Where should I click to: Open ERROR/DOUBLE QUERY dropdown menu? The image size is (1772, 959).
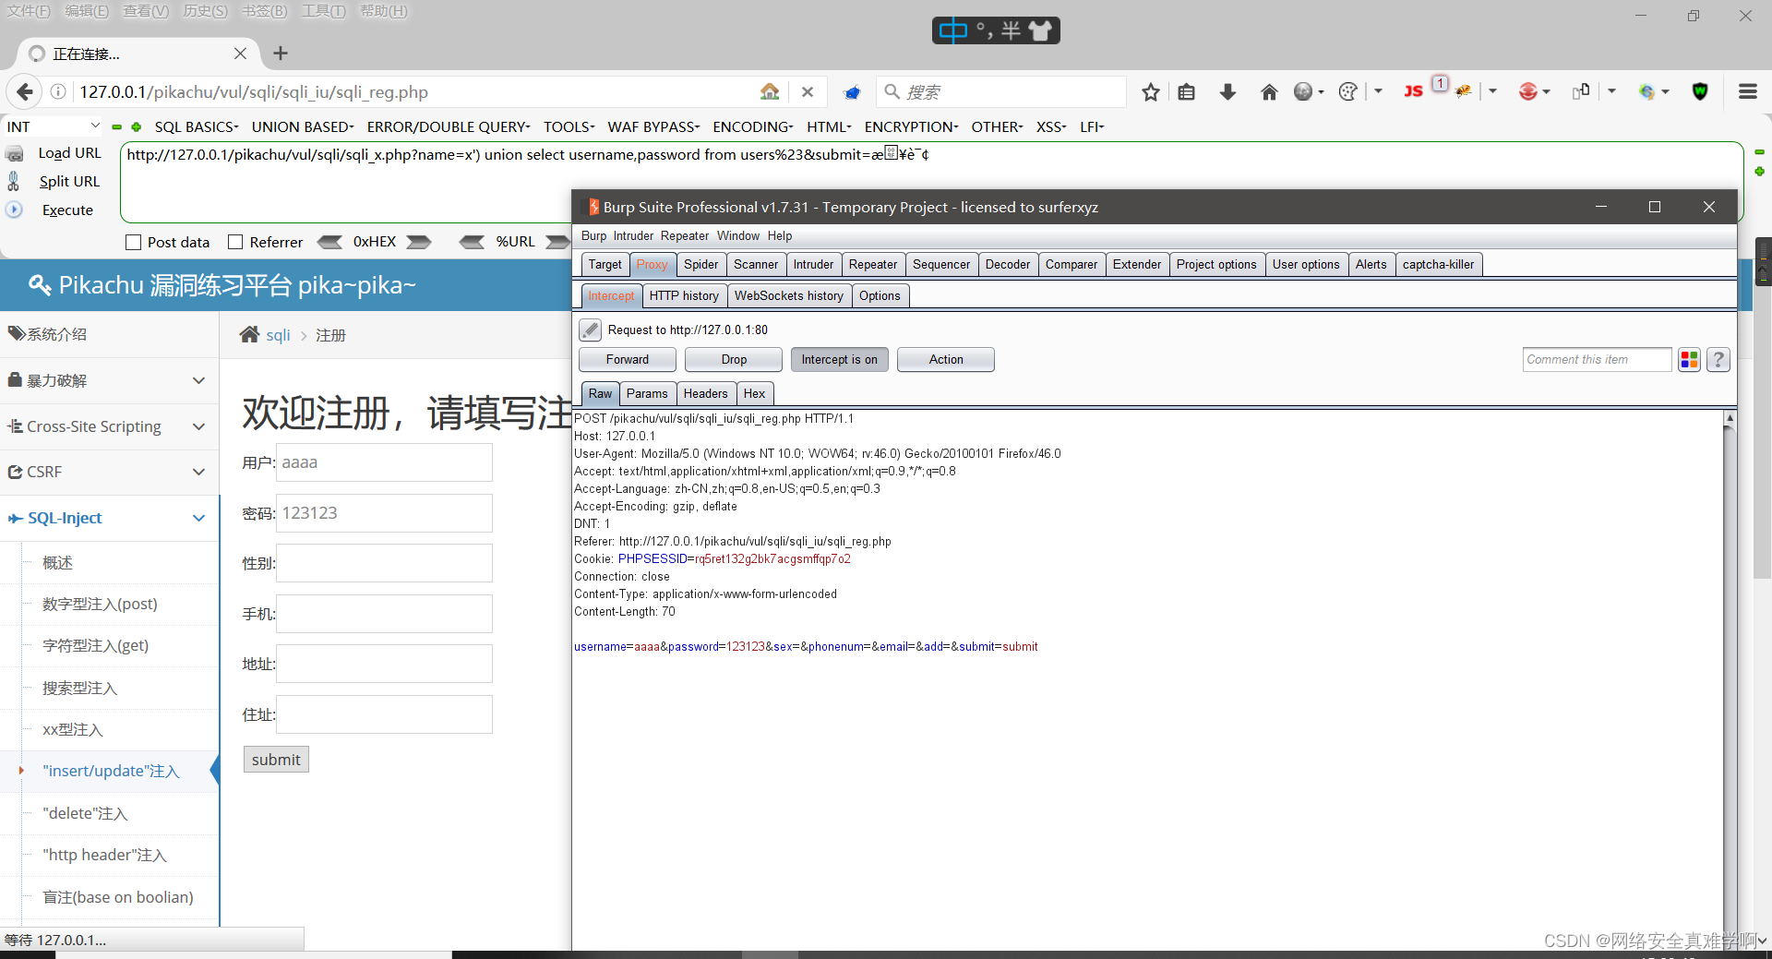(449, 126)
